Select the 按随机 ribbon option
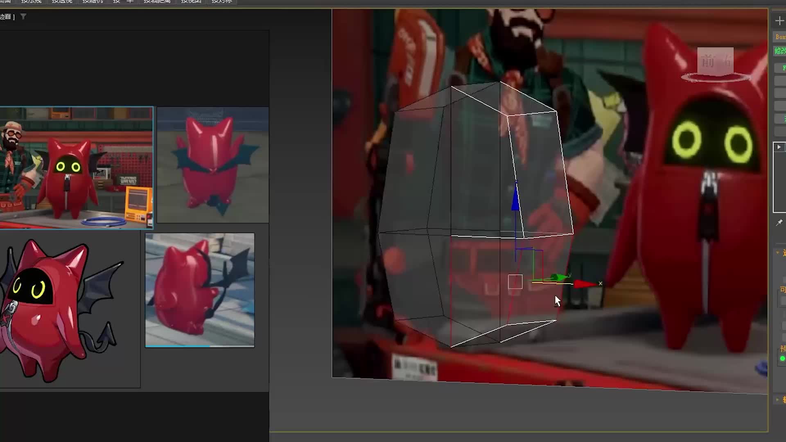Screen dimensions: 786x442 [93, 2]
